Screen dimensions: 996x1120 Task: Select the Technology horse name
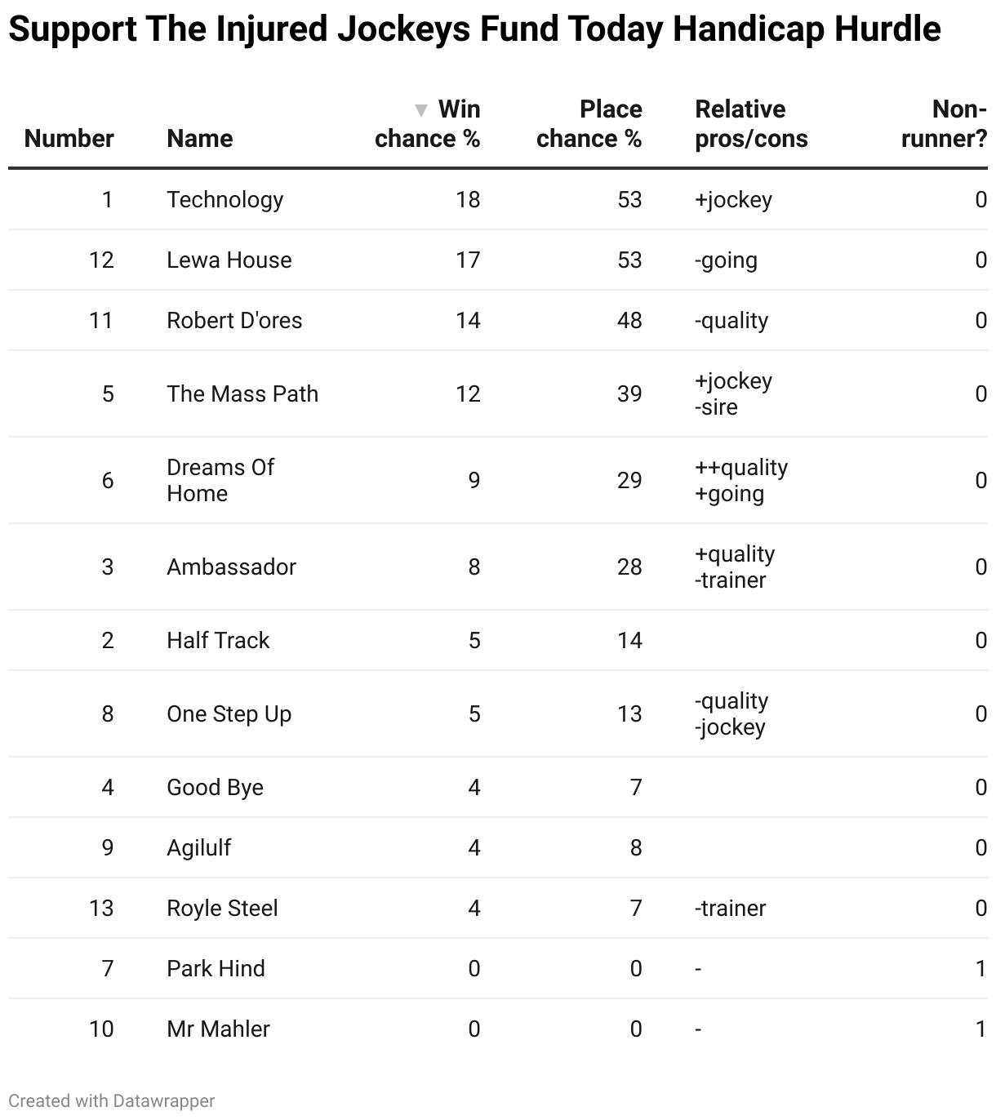click(x=225, y=200)
